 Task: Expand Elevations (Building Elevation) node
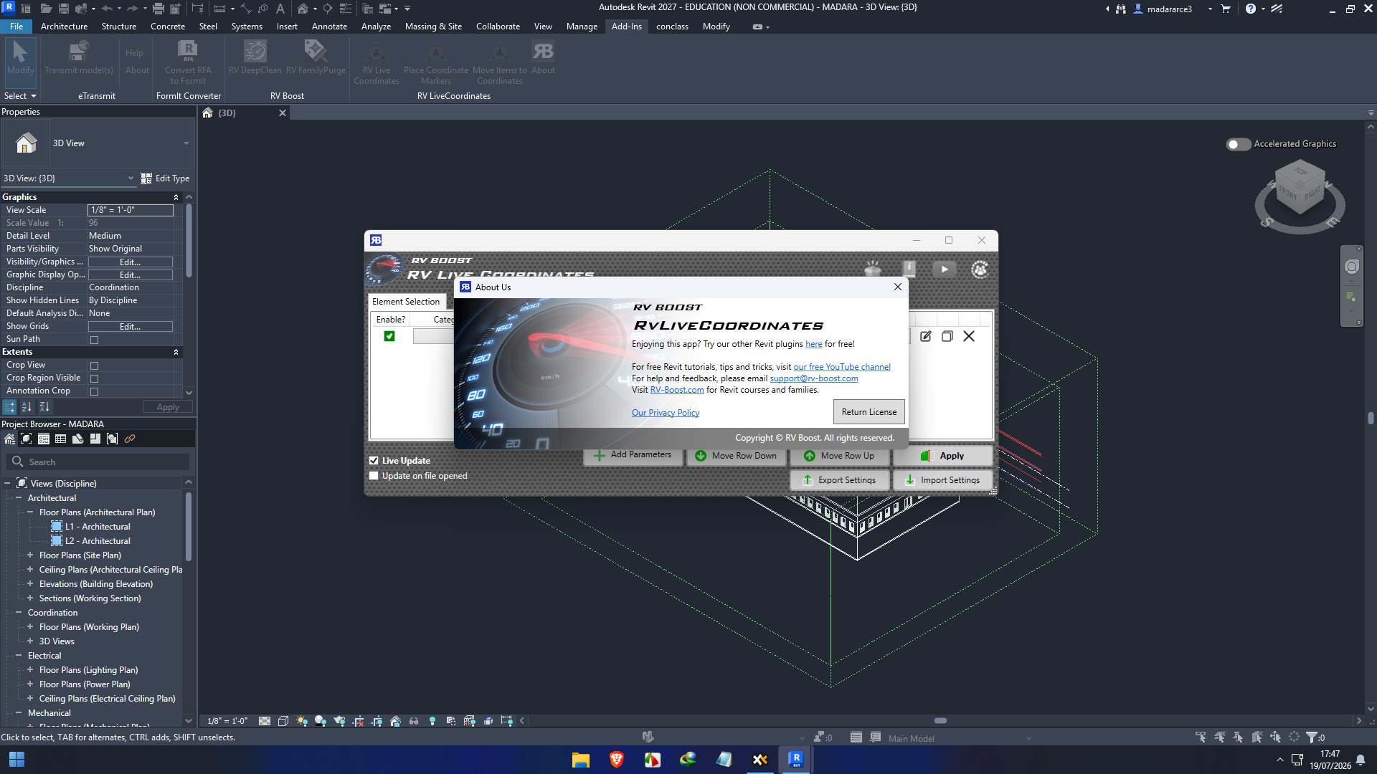click(x=30, y=584)
